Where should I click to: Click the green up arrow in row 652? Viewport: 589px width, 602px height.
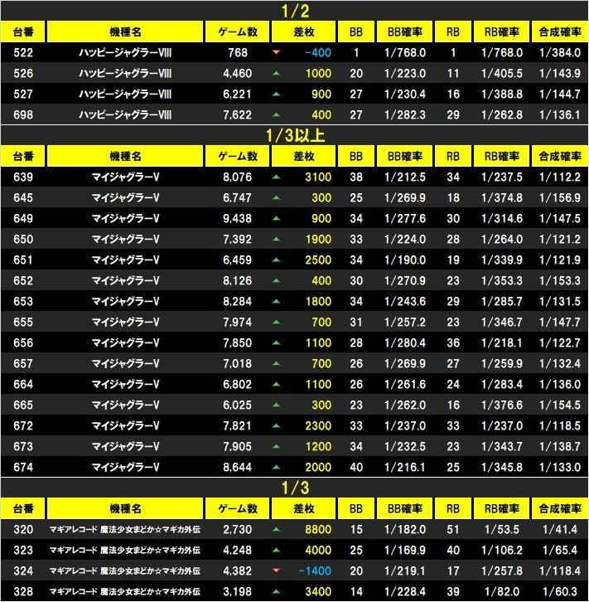pyautogui.click(x=276, y=280)
